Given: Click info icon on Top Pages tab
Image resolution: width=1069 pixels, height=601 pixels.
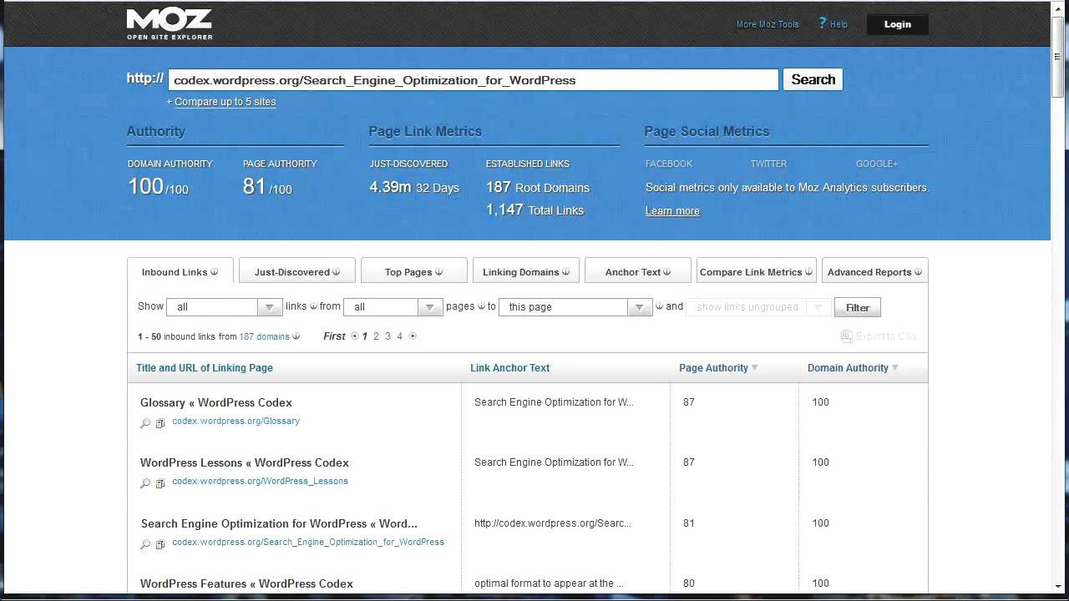Looking at the screenshot, I should click(x=438, y=271).
